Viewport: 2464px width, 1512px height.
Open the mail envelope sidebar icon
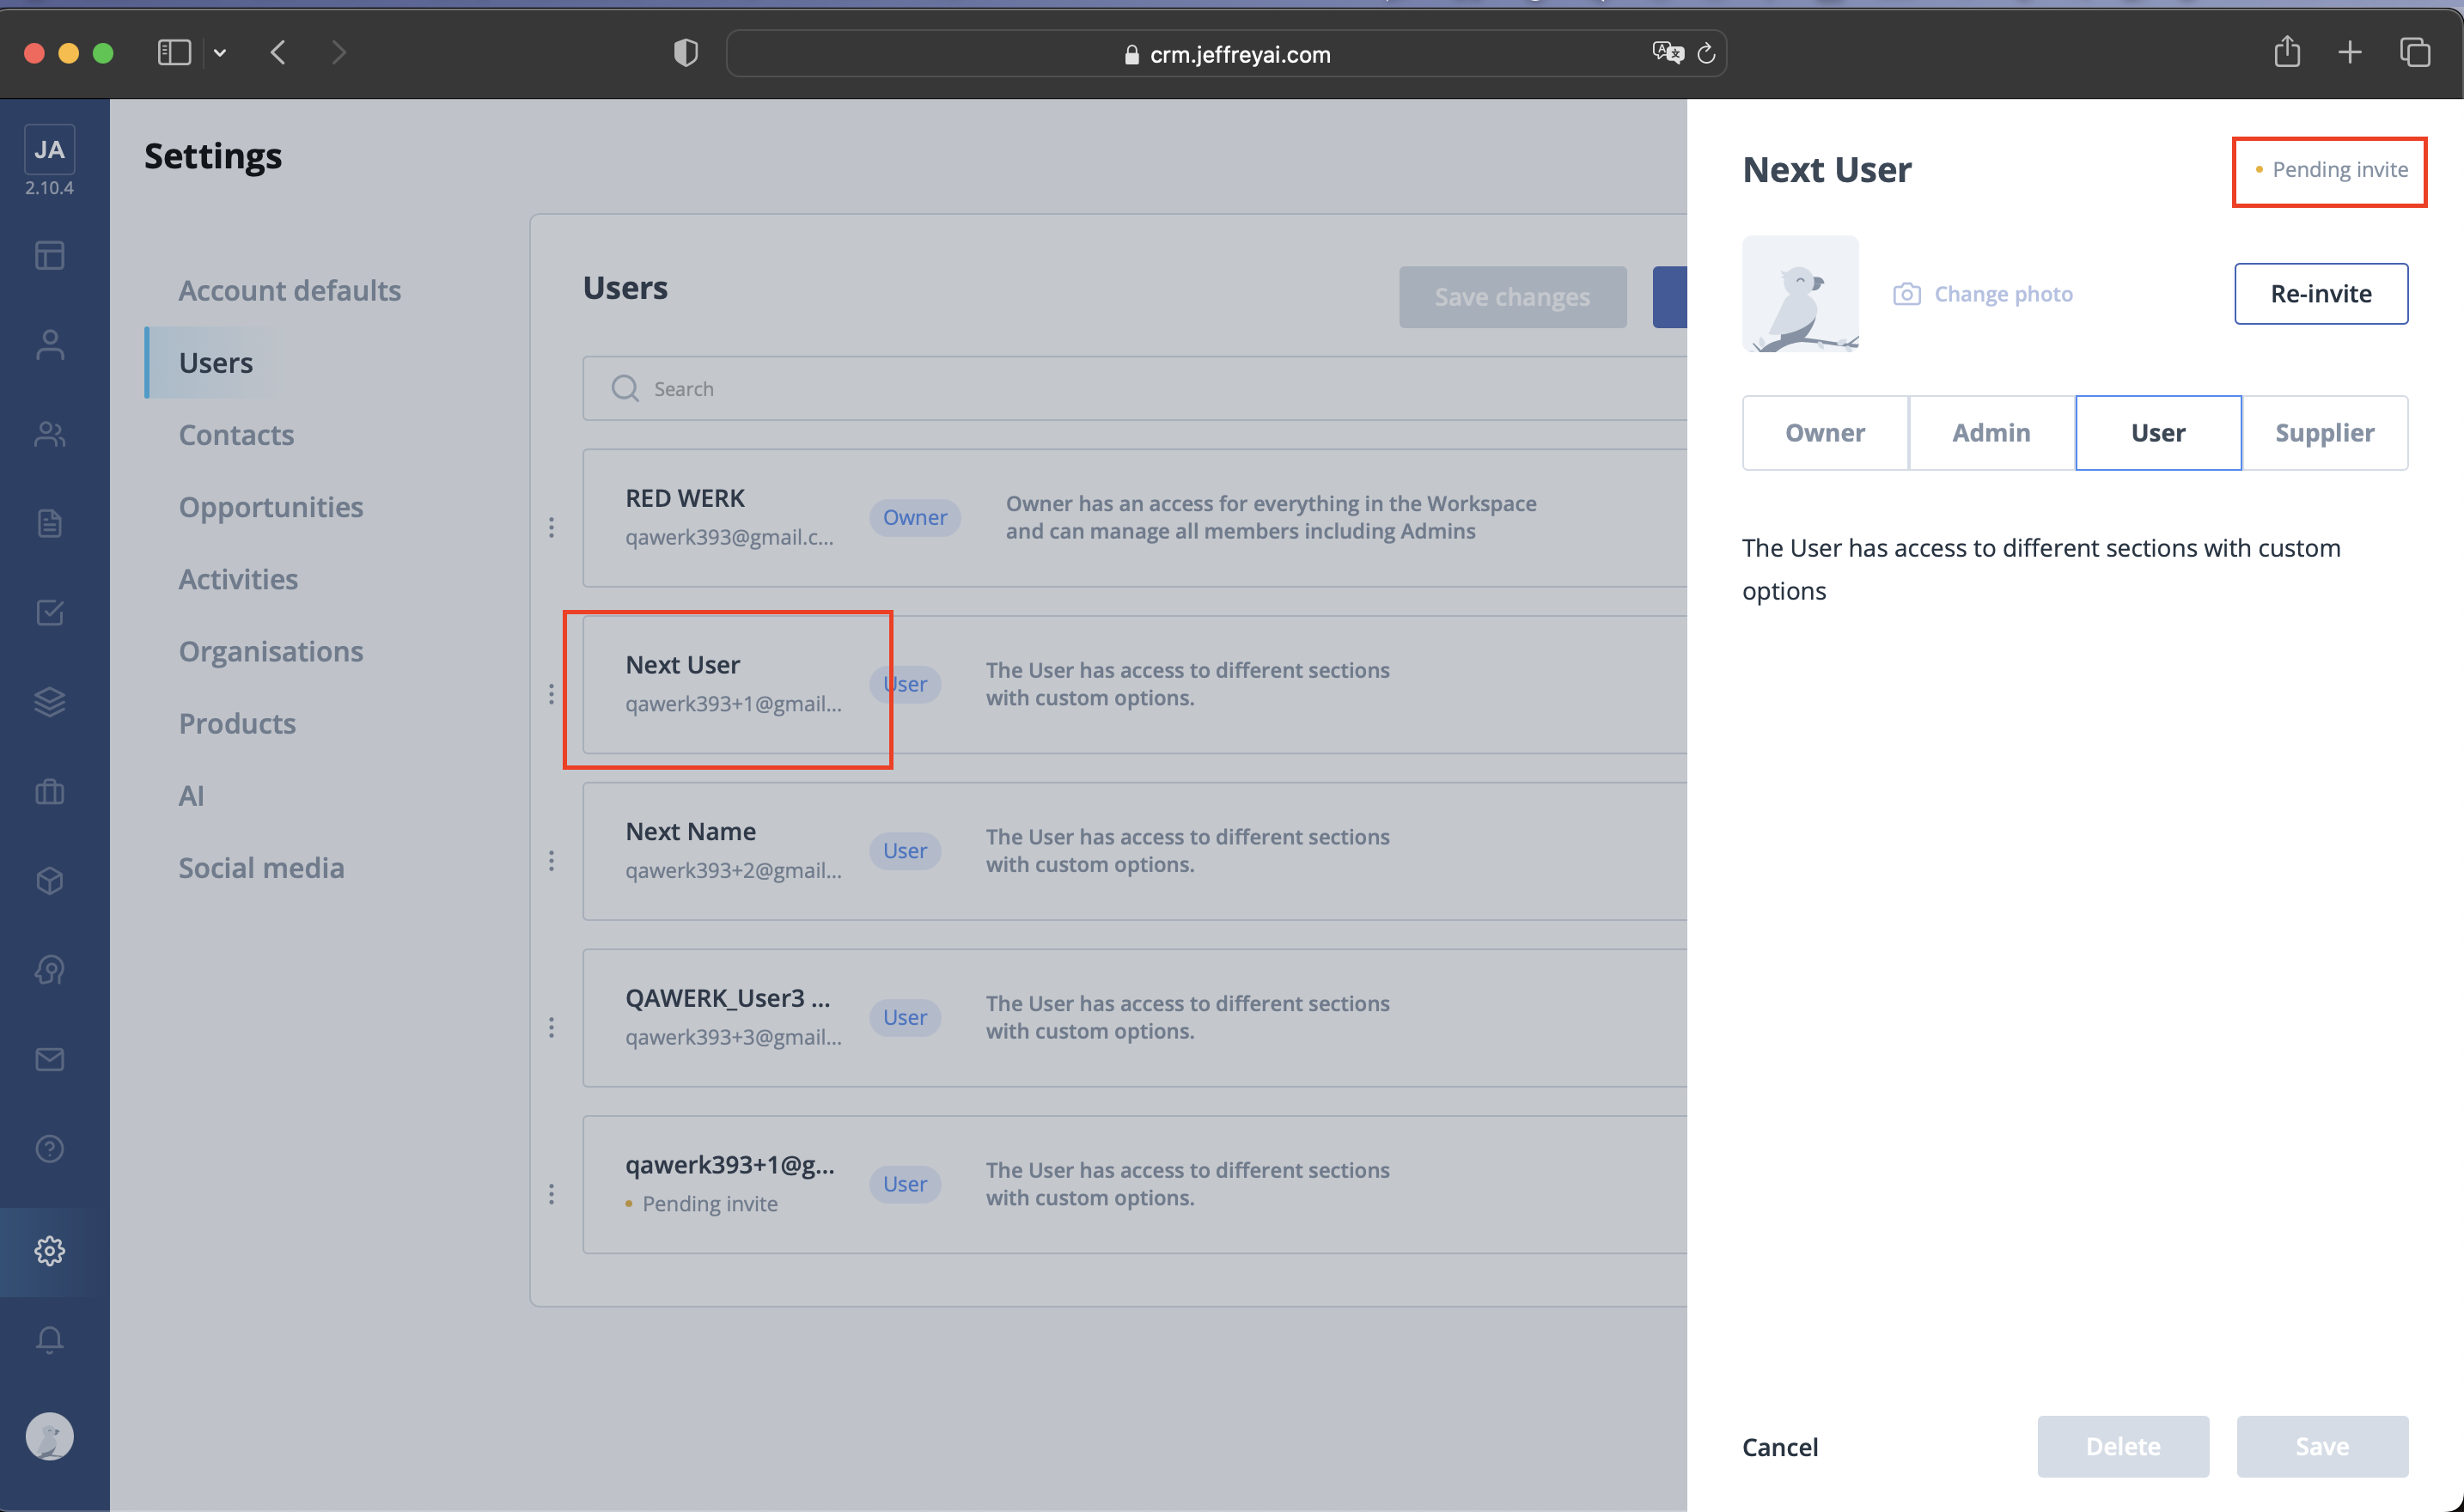tap(49, 1059)
